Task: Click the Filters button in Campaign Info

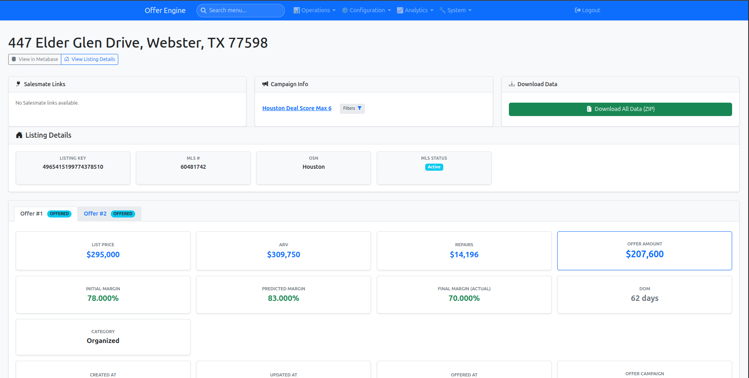Action: point(352,109)
